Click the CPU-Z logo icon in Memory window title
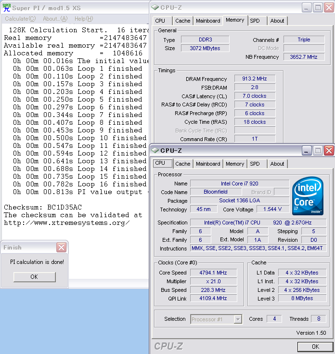This screenshot has width=335, height=354. [155, 7]
